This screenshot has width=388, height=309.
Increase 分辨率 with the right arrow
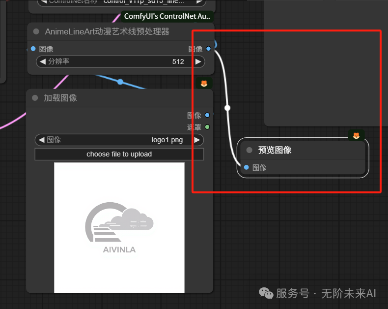click(x=198, y=62)
